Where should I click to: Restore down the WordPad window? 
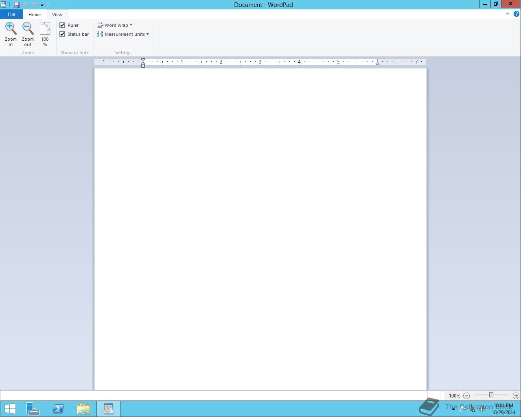click(495, 4)
